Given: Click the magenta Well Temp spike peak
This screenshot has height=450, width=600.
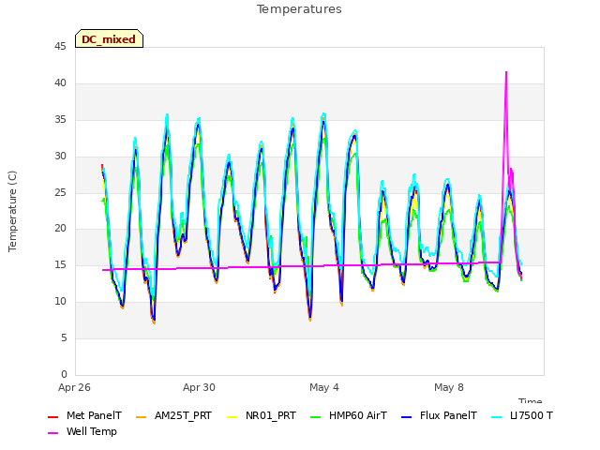Looking at the screenshot, I should click(506, 72).
